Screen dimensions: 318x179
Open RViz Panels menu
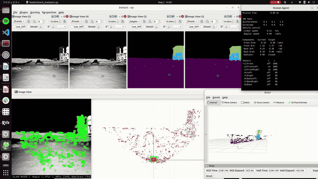[x=216, y=97]
